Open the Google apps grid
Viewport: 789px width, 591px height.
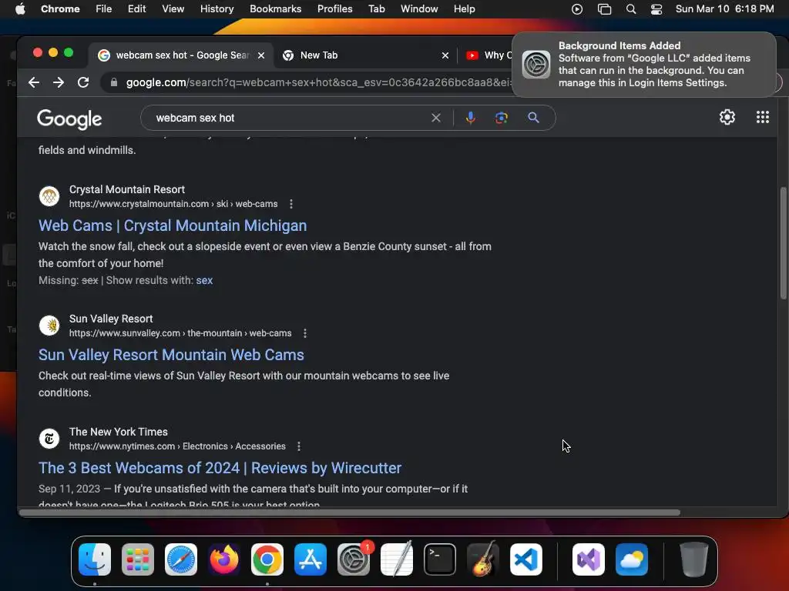point(763,117)
